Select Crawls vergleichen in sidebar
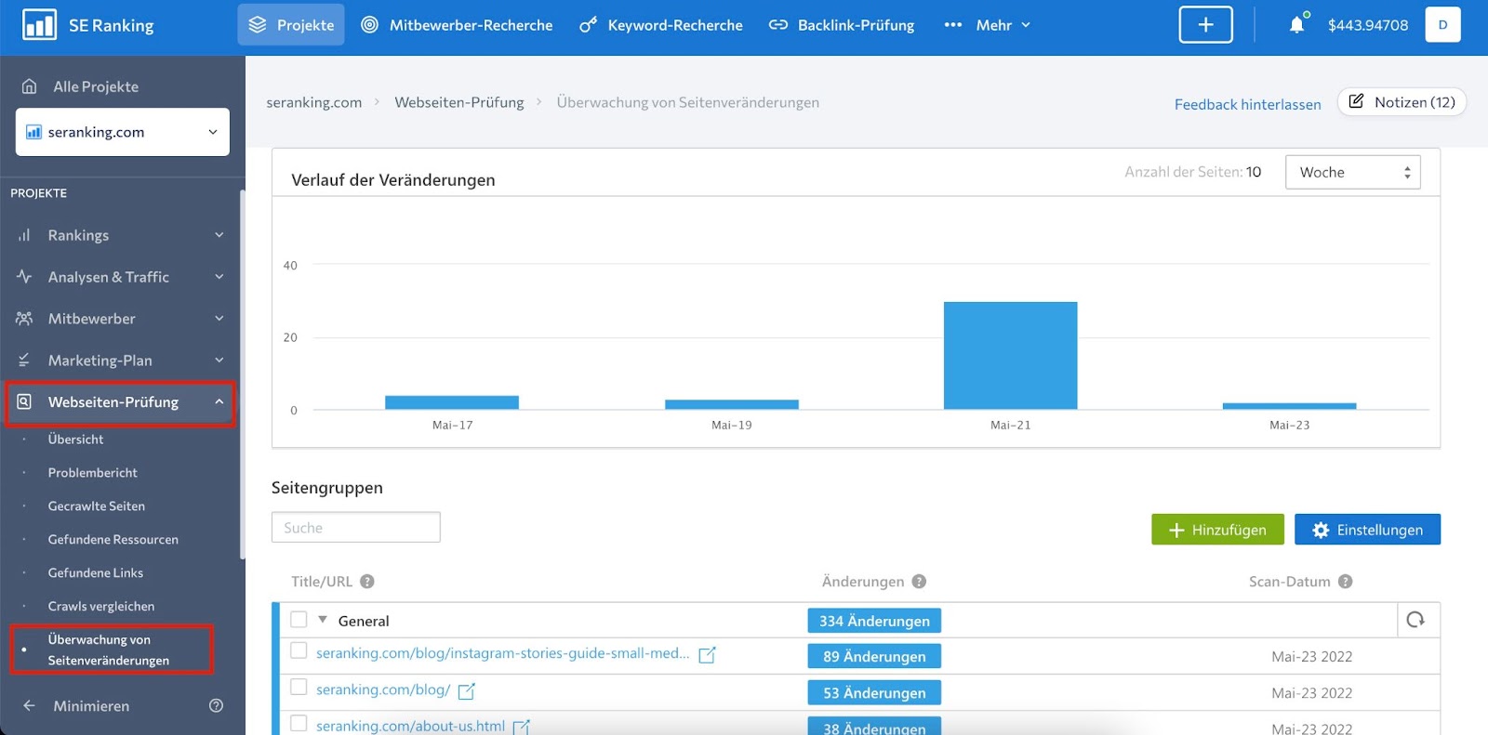 (x=101, y=606)
